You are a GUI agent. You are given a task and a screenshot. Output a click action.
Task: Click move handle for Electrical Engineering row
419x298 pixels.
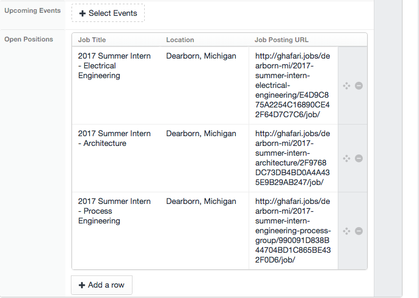click(346, 85)
